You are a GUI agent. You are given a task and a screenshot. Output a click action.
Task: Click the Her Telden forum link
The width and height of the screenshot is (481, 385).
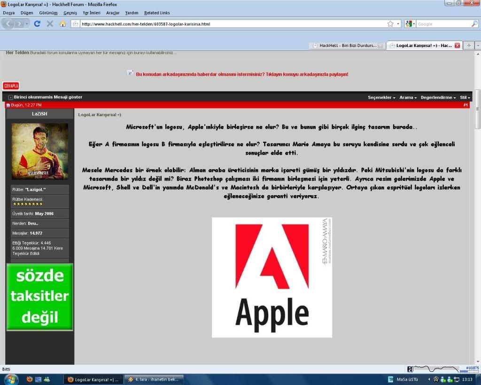pos(17,53)
